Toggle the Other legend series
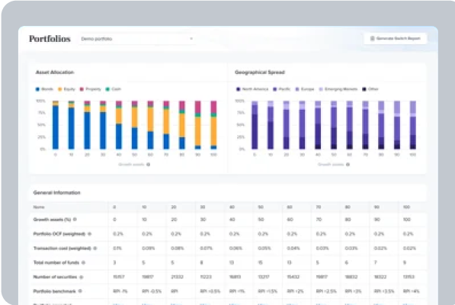Viewport: 455px width, 305px height. pyautogui.click(x=370, y=89)
